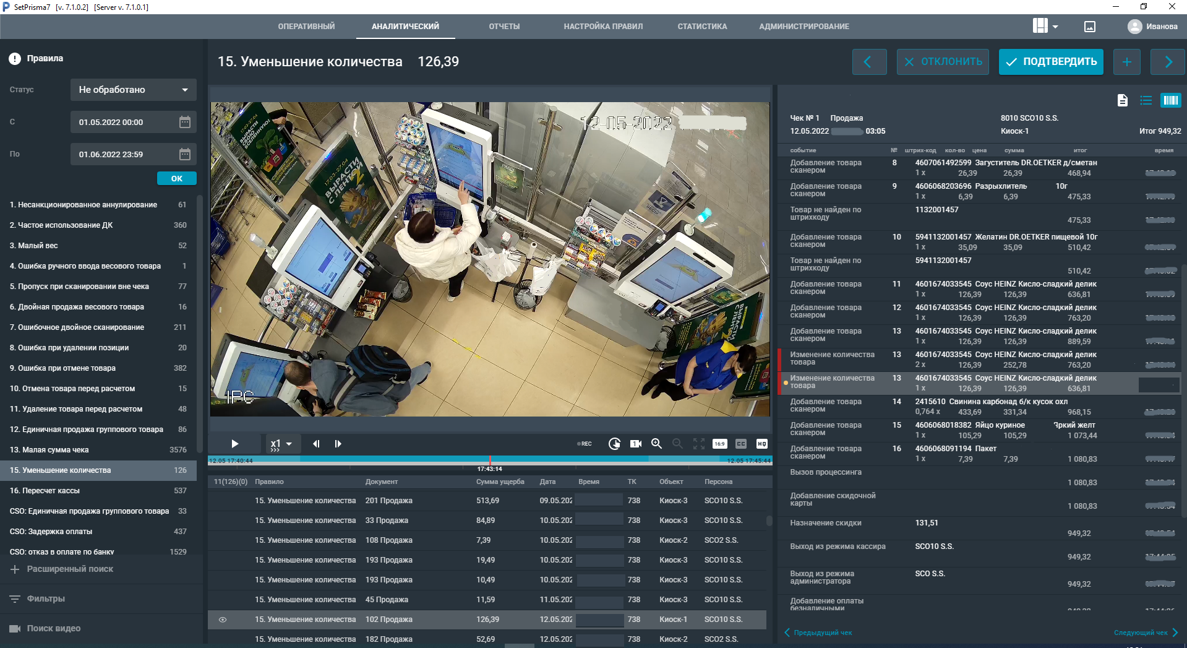
Task: Select rule 7. Ошибочное двойное сканирование
Action: [x=98, y=327]
